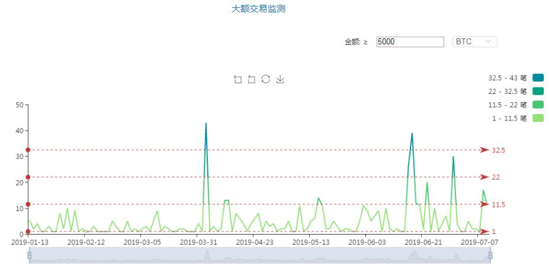Toggle the 1 - 11.5 笔 legend swatch
The width and height of the screenshot is (549, 273).
538,118
